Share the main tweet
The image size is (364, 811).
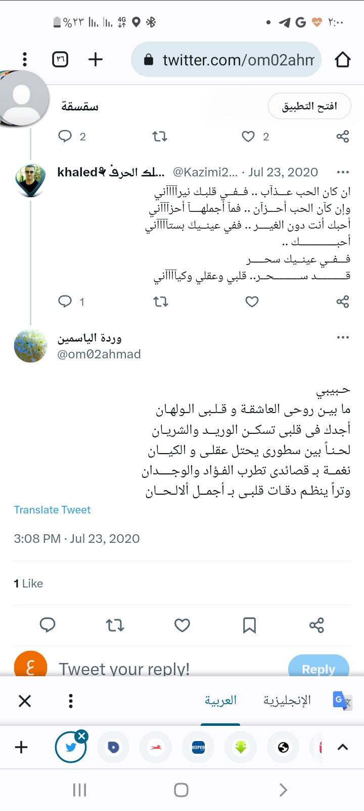tap(316, 625)
